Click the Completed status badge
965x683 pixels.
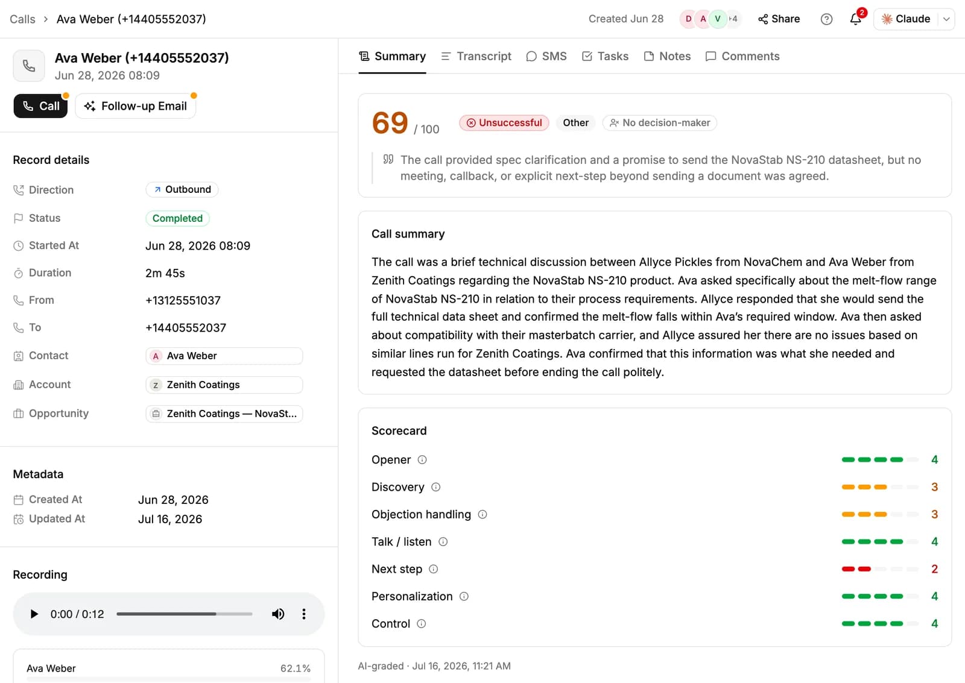click(177, 219)
